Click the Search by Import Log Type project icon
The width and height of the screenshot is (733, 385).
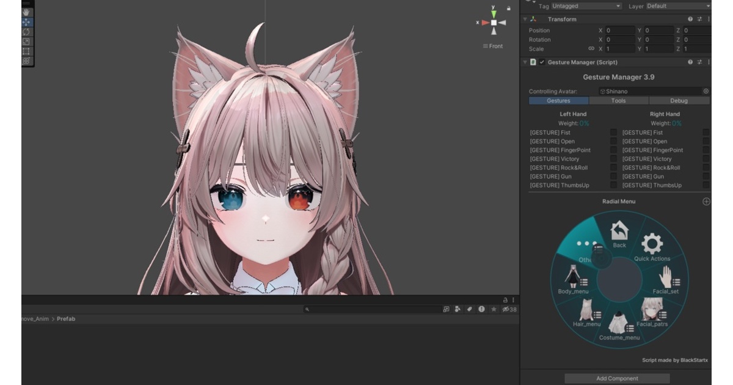[x=481, y=309]
